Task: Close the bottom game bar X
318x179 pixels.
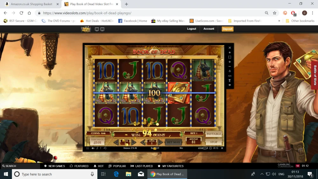Action: pyautogui.click(x=222, y=148)
